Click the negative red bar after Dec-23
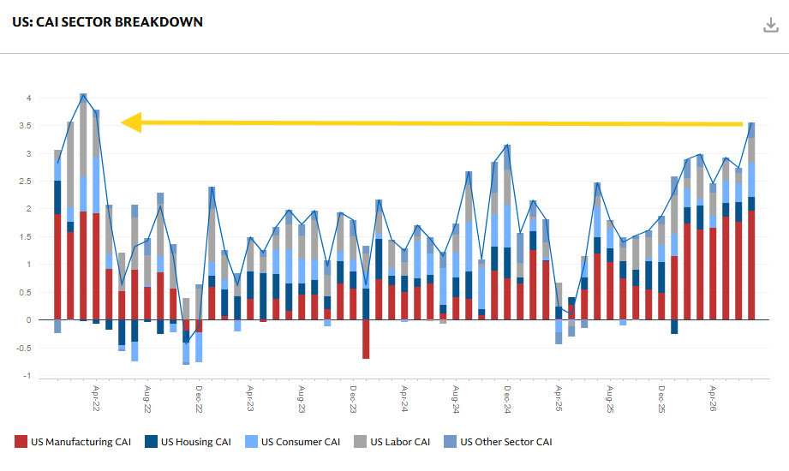This screenshot has width=789, height=471. click(x=366, y=339)
